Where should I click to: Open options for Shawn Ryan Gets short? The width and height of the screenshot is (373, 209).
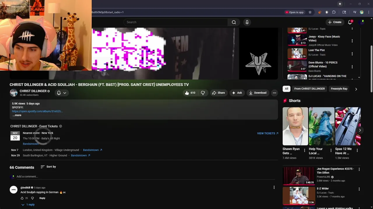pyautogui.click(x=305, y=150)
